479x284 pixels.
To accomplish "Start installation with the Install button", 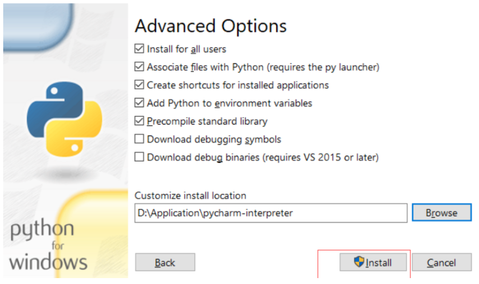I will pyautogui.click(x=373, y=263).
